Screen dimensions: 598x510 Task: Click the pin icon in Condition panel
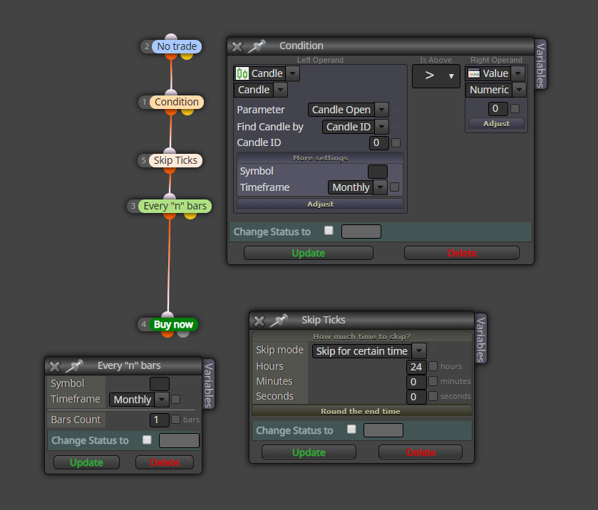(257, 46)
